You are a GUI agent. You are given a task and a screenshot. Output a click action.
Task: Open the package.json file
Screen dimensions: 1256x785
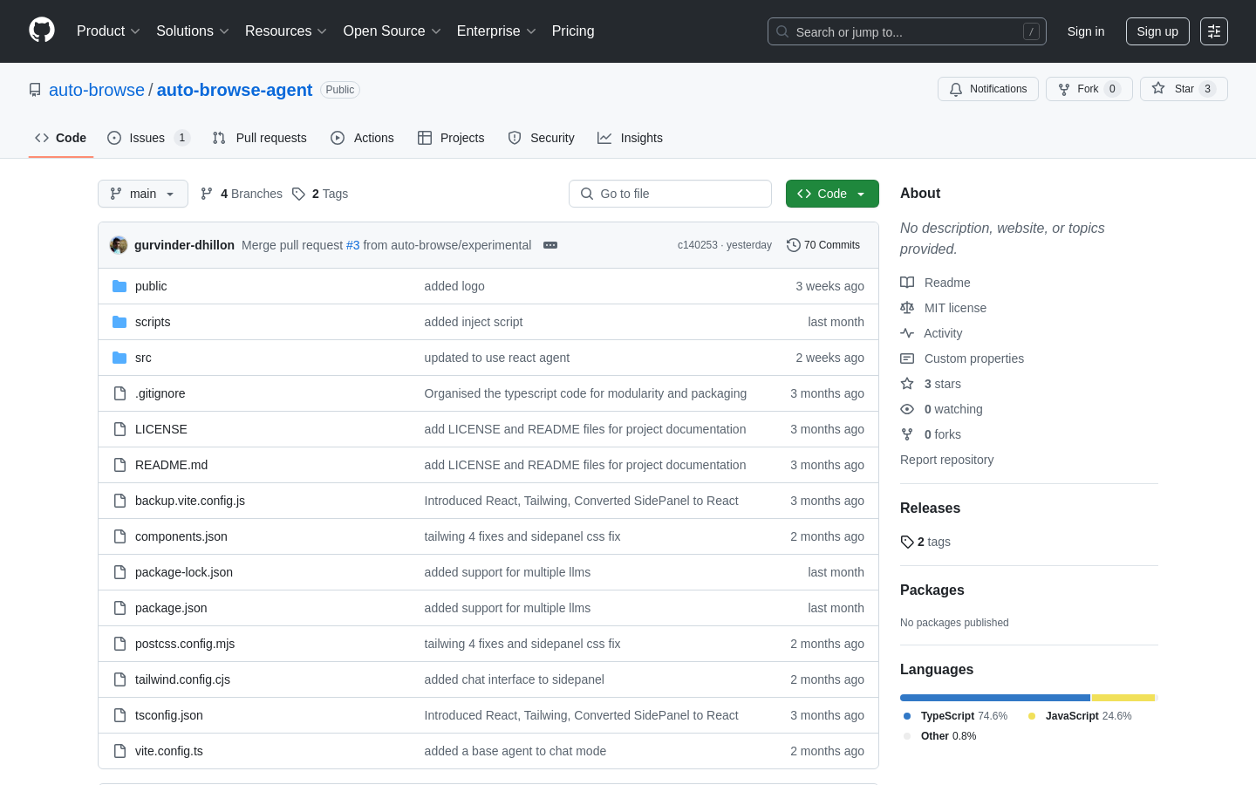click(x=171, y=608)
